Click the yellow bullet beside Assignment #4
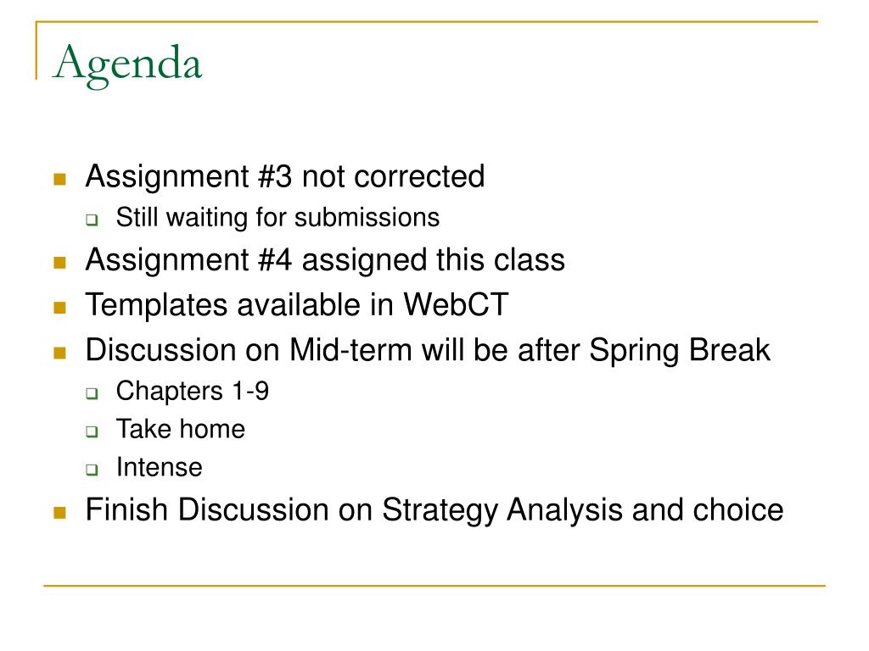The width and height of the screenshot is (869, 651). [60, 262]
